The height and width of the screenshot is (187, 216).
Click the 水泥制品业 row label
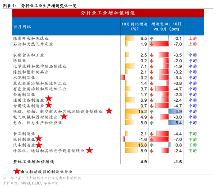pos(24,78)
